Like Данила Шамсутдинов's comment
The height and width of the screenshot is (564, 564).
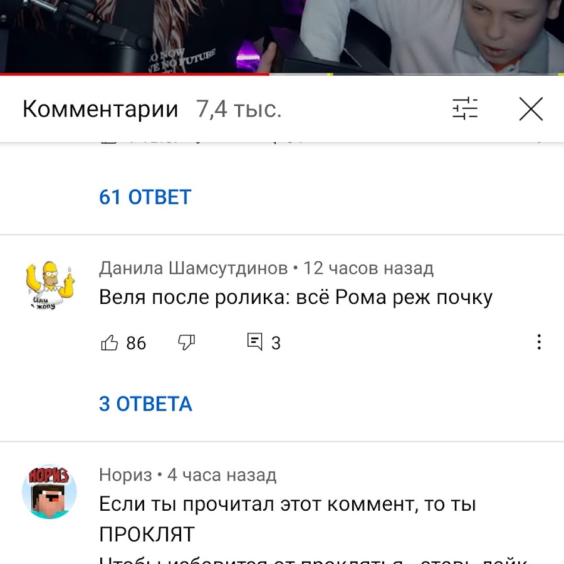click(x=109, y=342)
